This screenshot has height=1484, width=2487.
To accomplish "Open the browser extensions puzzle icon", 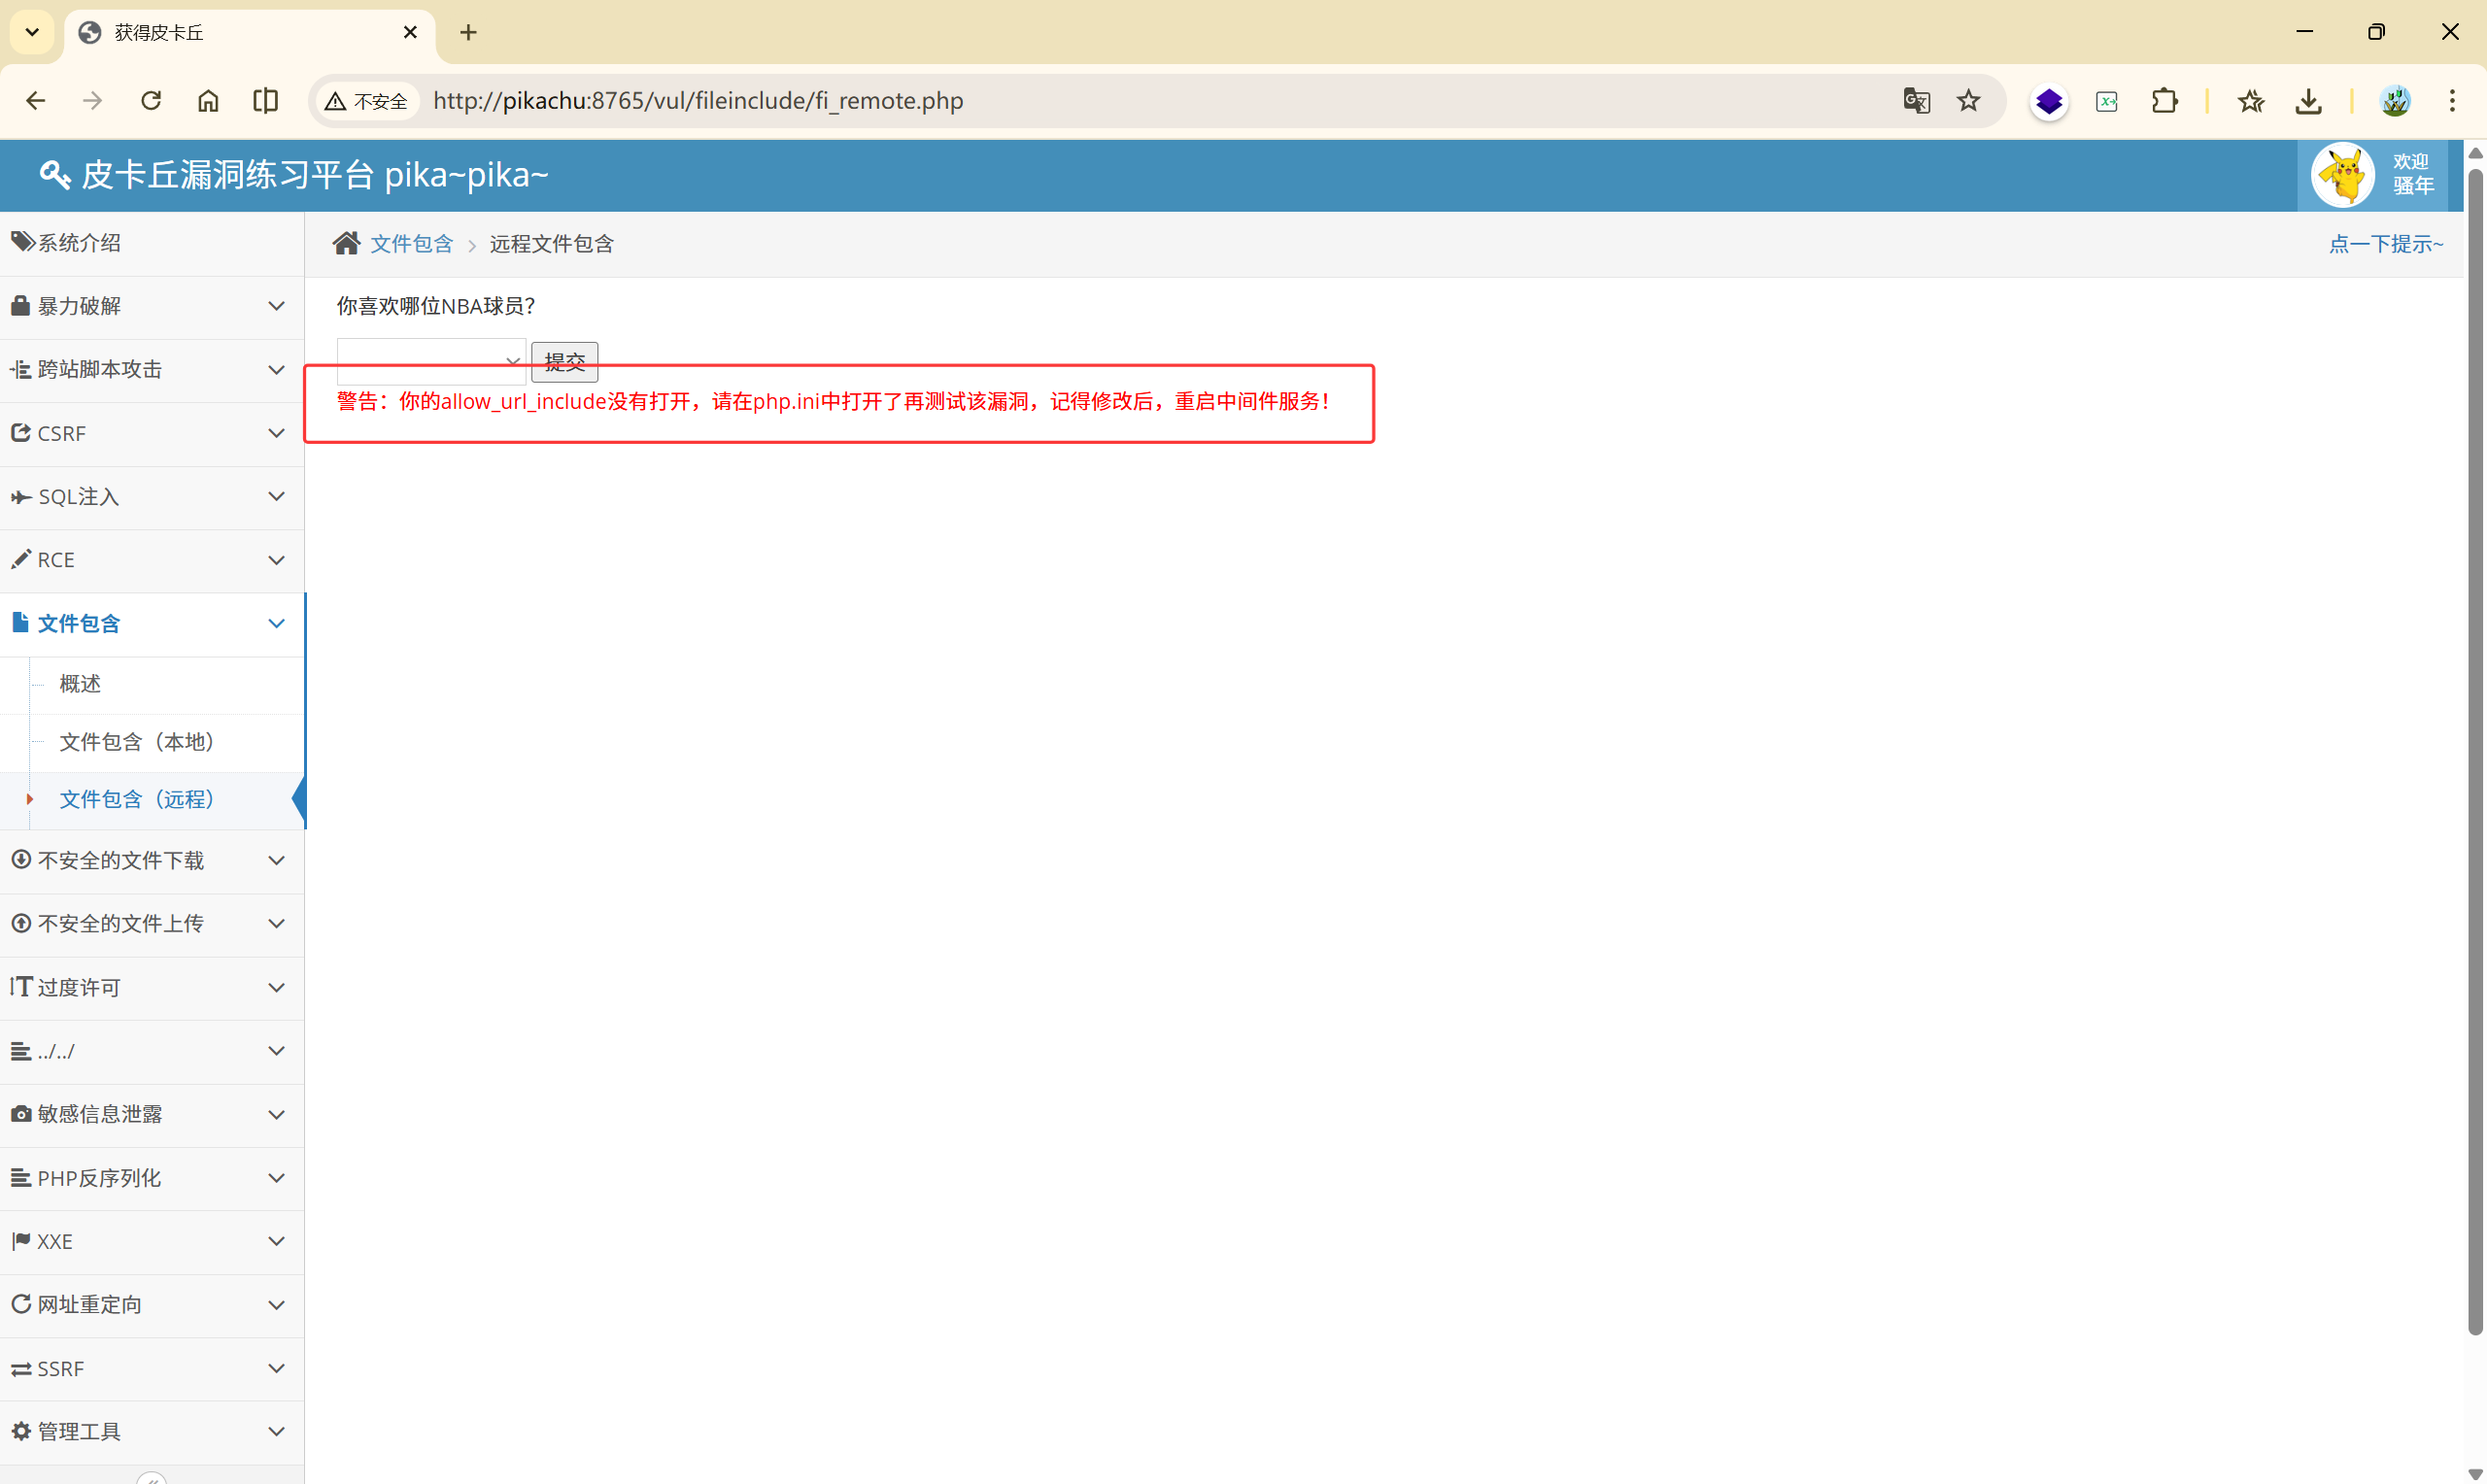I will pyautogui.click(x=2164, y=101).
